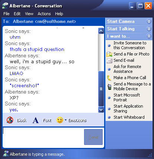
Task: Open the File menu
Action: click(x=6, y=14)
